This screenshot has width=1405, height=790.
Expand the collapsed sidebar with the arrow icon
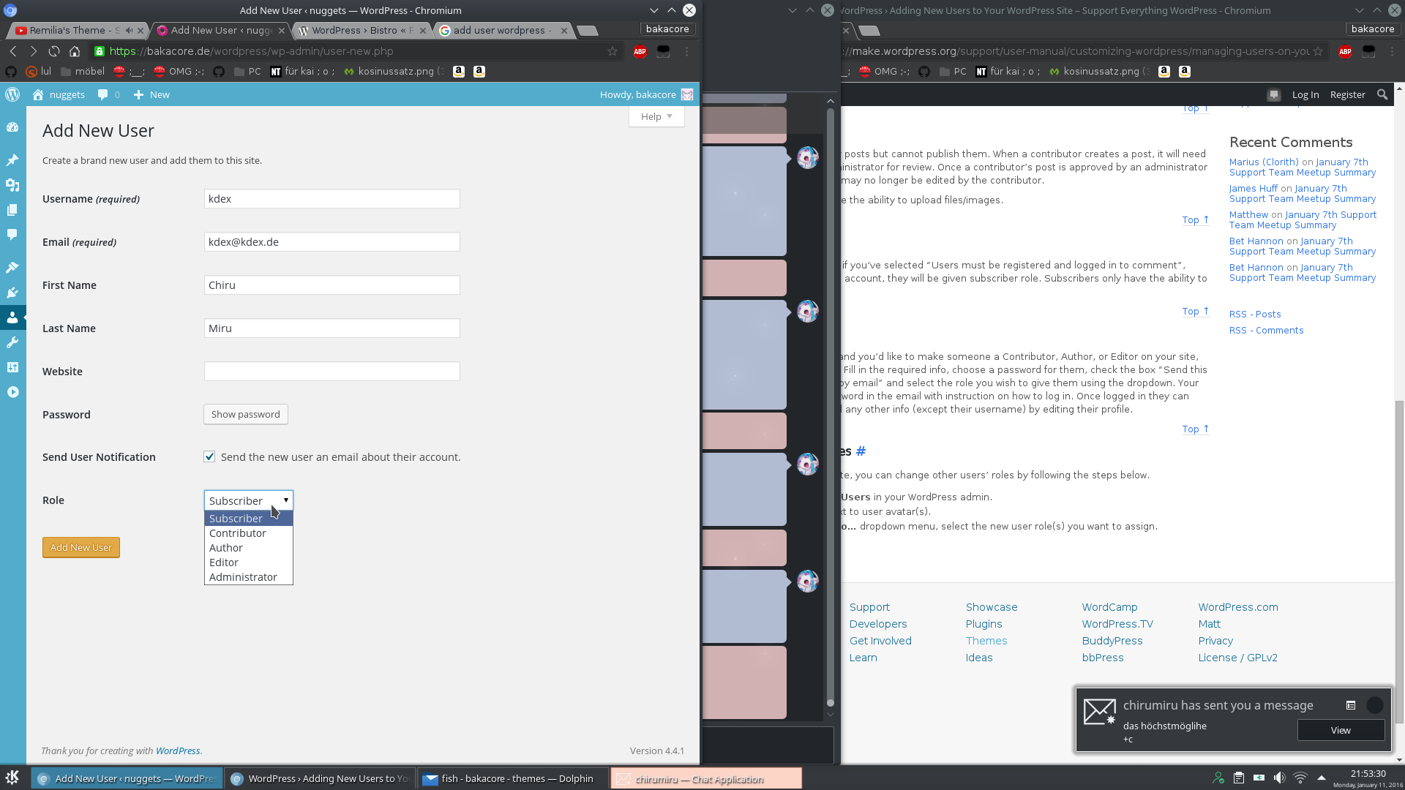12,392
